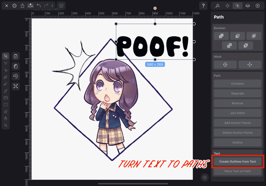Apply the third boolean icon in top row

[x=254, y=36]
